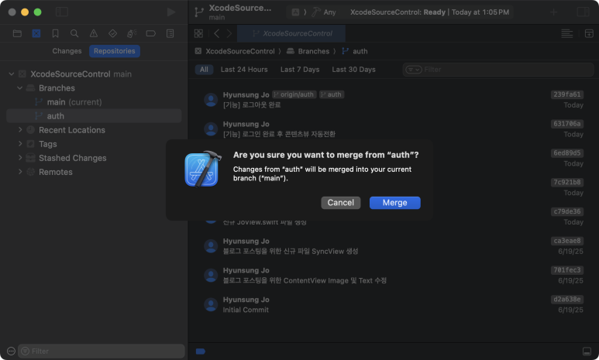
Task: Open the related items grid icon
Action: (198, 33)
